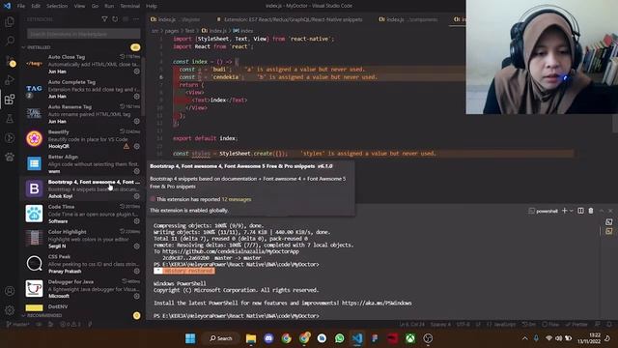Open the Search view in activity bar
This screenshot has height=348, width=618.
(x=10, y=41)
